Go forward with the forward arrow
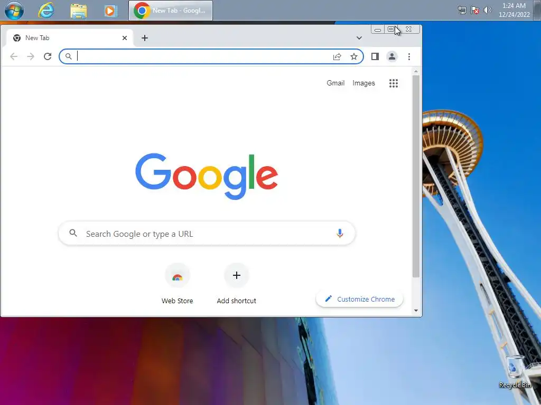This screenshot has height=405, width=541. coord(31,56)
